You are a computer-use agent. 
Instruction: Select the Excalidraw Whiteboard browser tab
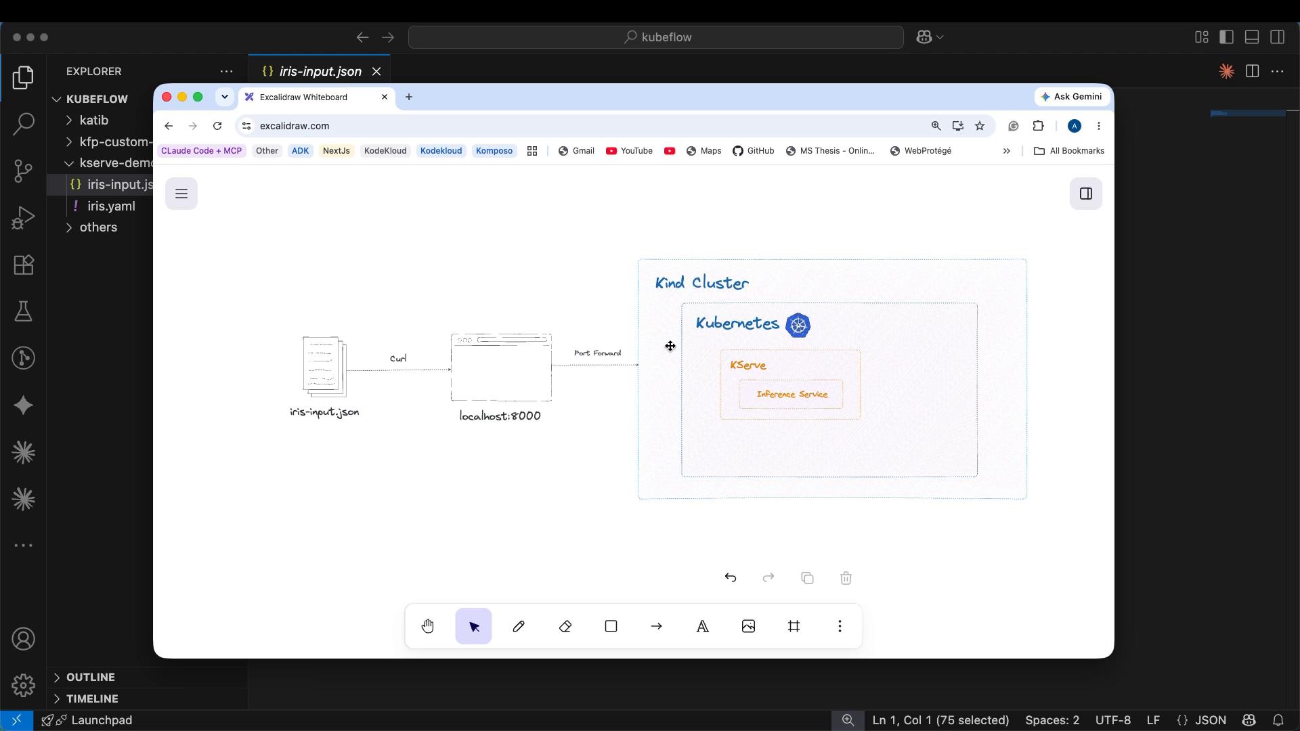pyautogui.click(x=316, y=97)
